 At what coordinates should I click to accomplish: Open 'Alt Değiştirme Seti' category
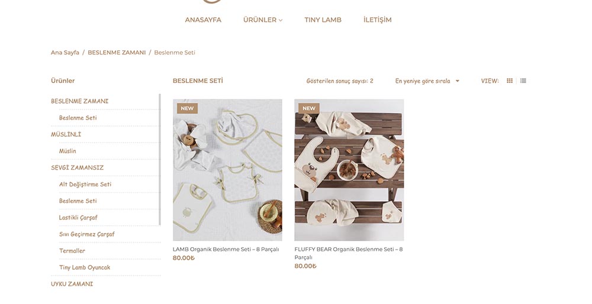(x=85, y=184)
